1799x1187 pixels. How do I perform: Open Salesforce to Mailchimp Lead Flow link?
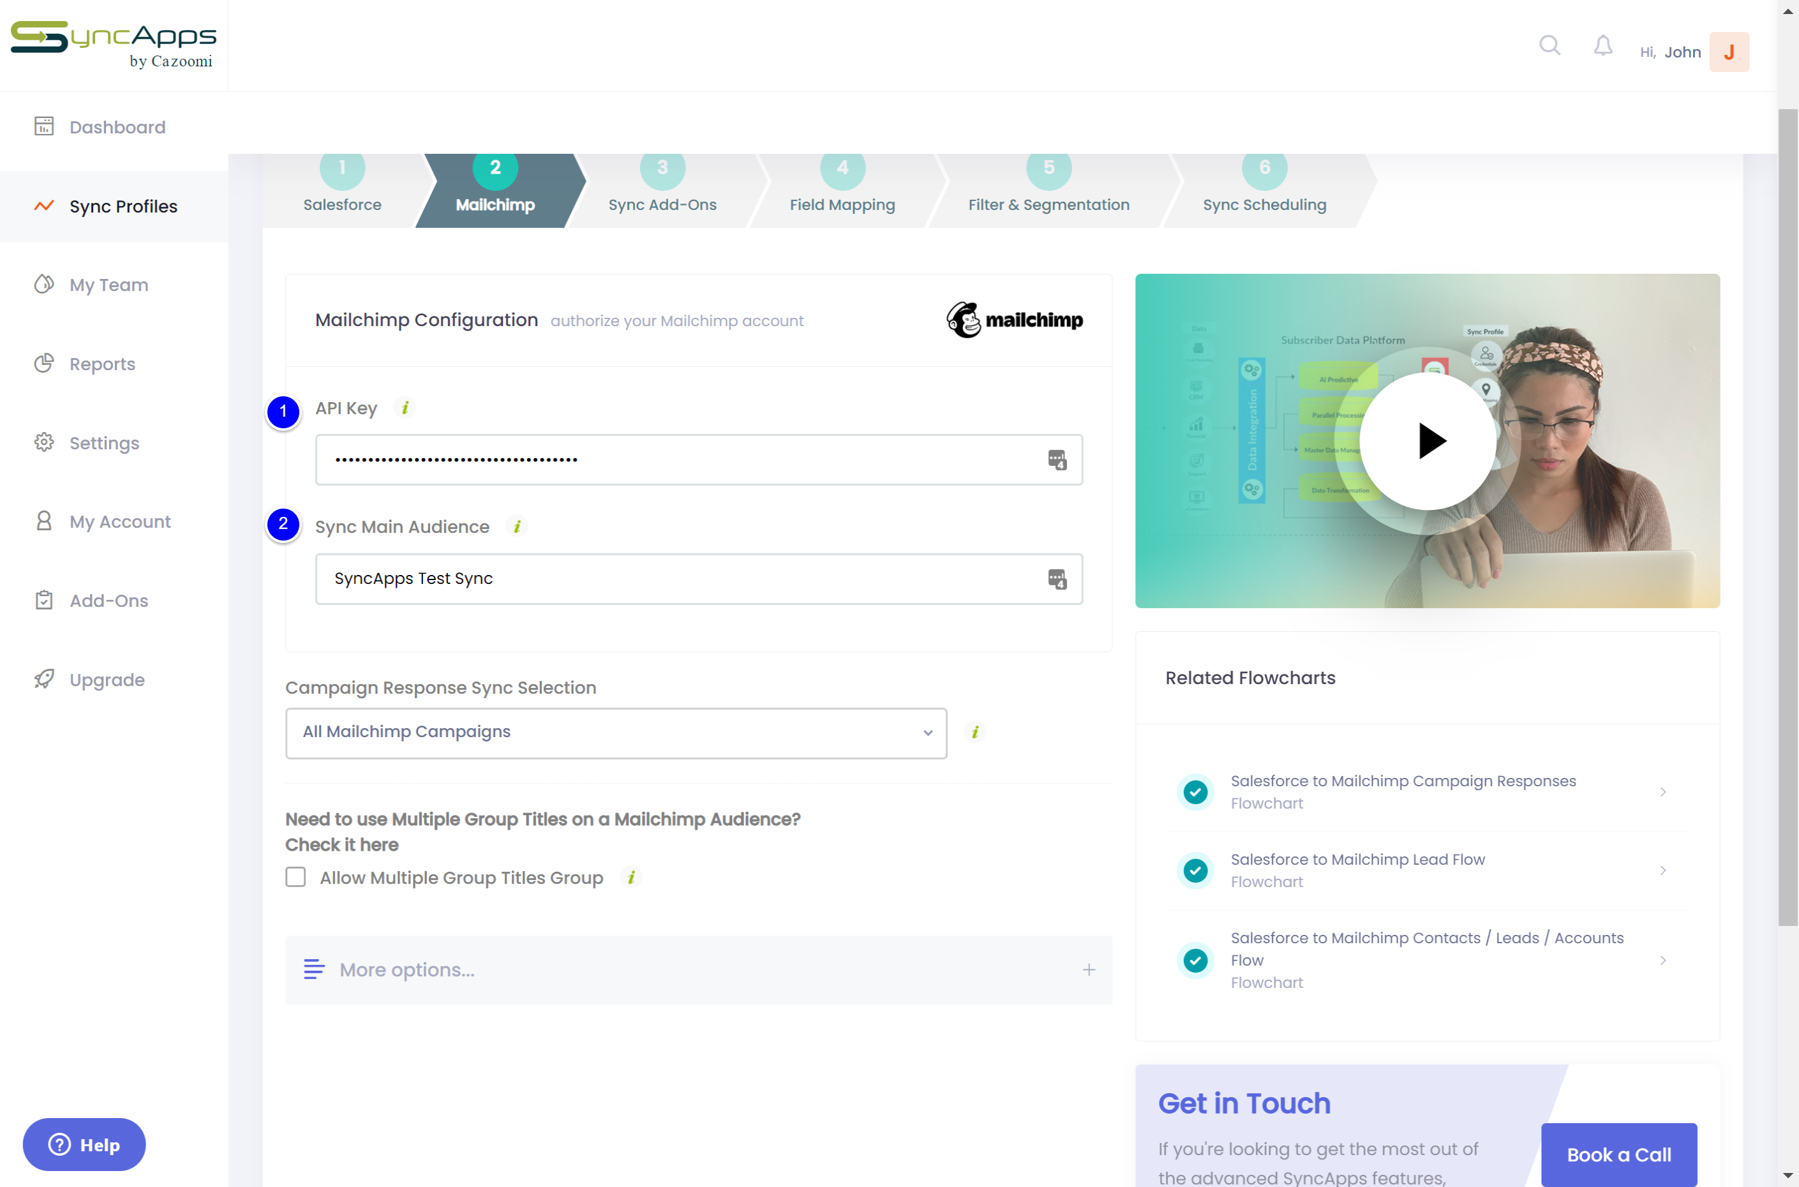1357,859
